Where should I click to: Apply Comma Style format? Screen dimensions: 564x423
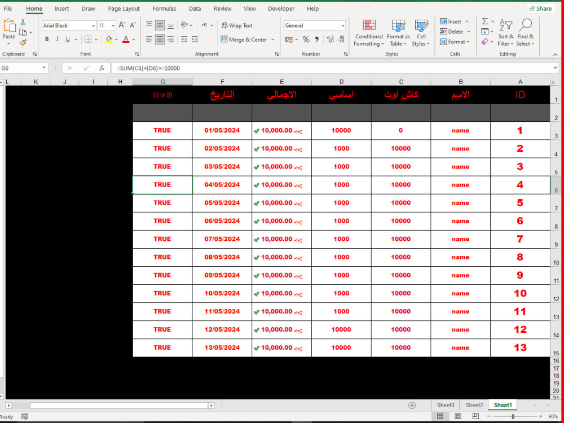(316, 39)
